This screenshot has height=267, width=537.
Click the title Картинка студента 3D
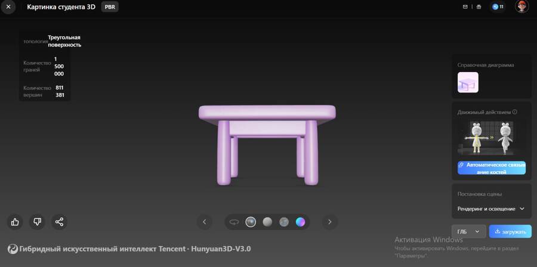click(x=61, y=7)
